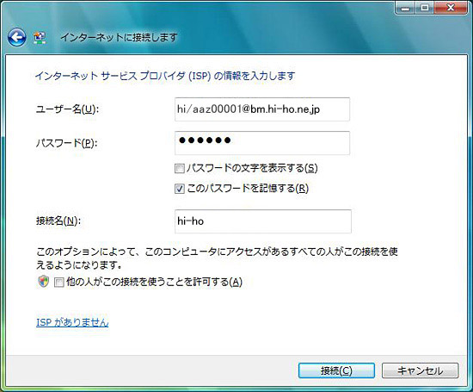Click the ISP の情報を入力します heading
Screen dimensions: 473x392
(x=165, y=76)
